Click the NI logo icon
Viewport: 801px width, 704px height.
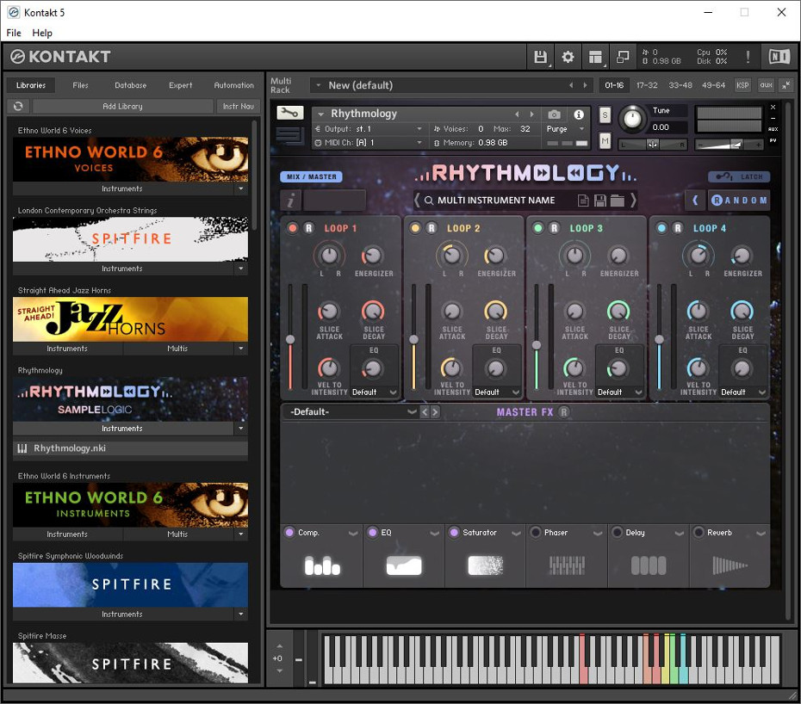pyautogui.click(x=779, y=57)
